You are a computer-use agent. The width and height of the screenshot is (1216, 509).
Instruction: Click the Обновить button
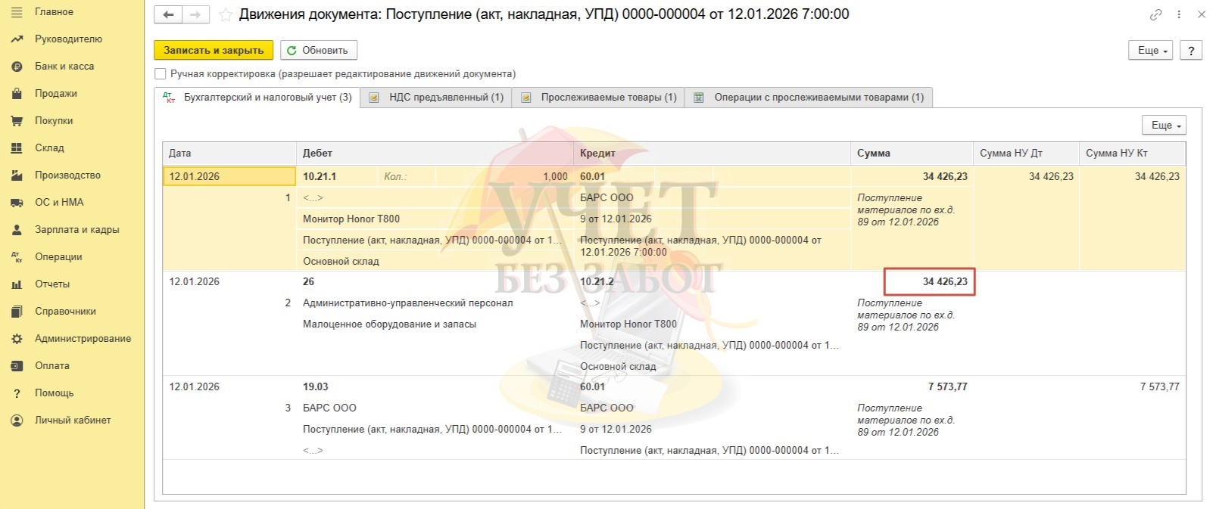(318, 51)
